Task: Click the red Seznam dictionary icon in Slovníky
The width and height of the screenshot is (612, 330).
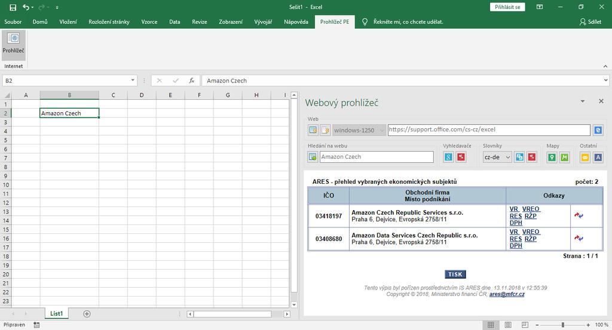Action: point(532,157)
